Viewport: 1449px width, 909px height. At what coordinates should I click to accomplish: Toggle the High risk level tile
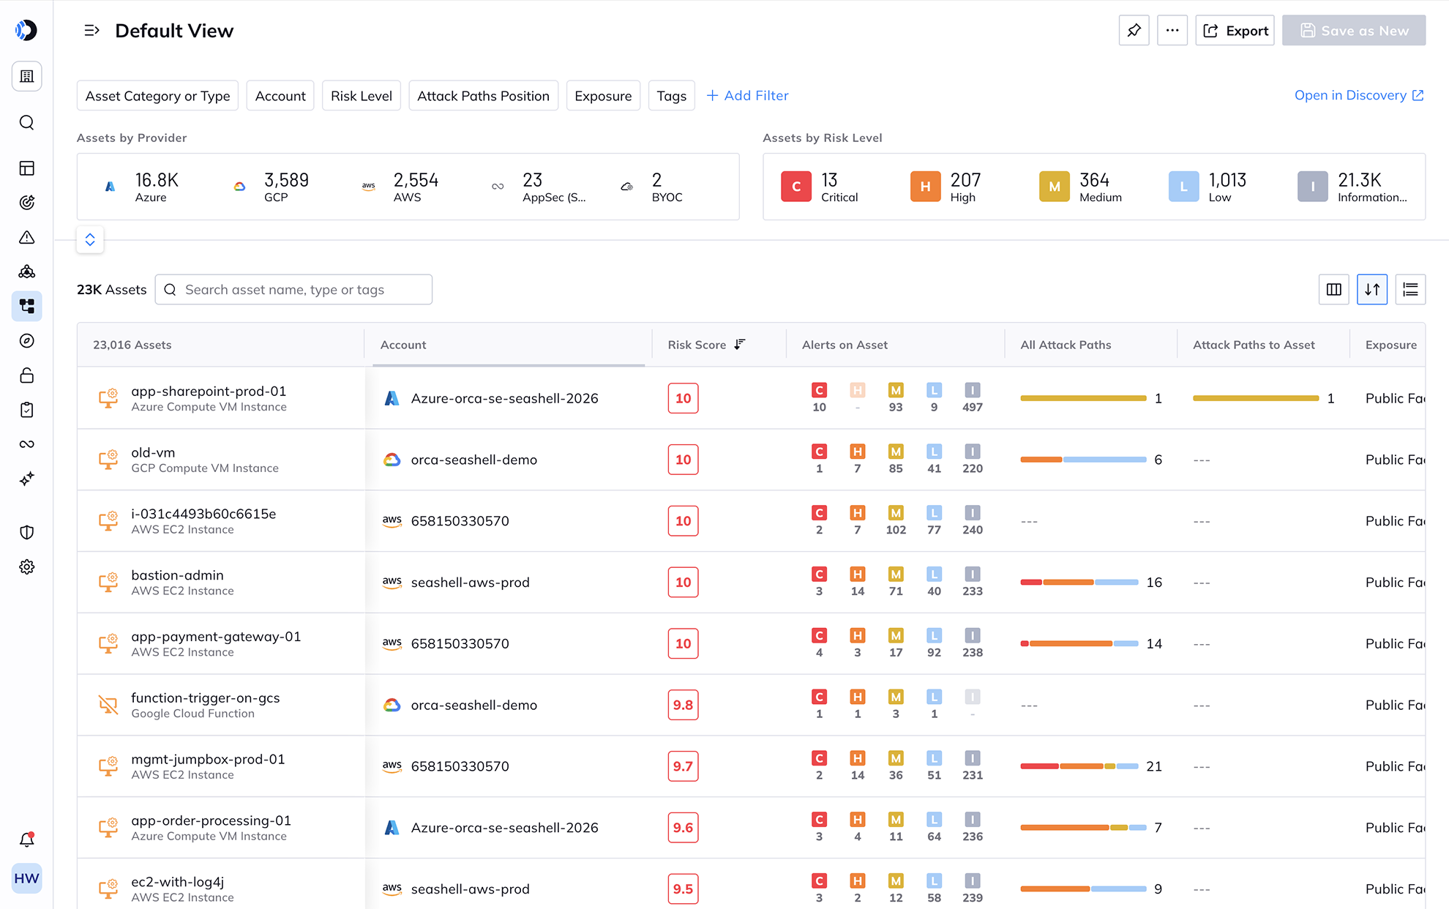(x=947, y=187)
